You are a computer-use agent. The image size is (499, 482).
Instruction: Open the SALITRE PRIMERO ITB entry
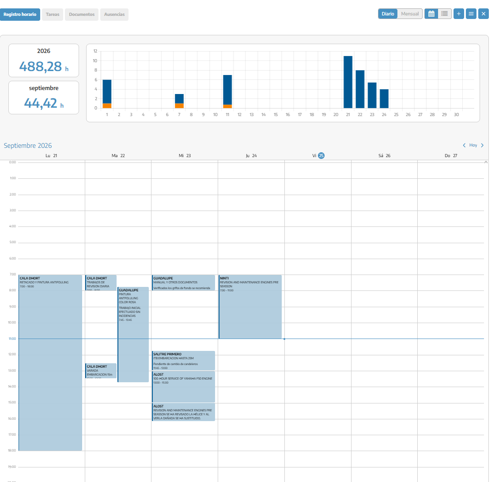pos(183,361)
